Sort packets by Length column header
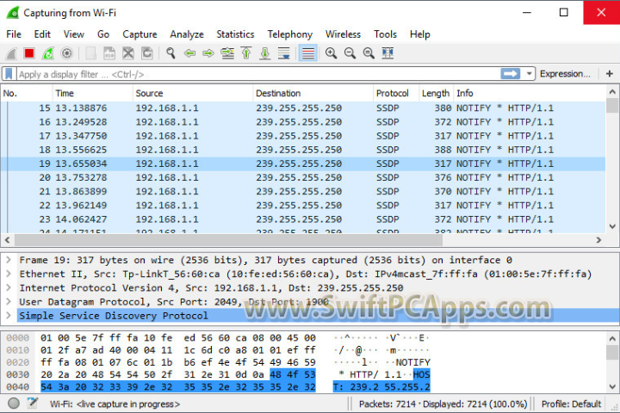The image size is (620, 413). [x=436, y=93]
